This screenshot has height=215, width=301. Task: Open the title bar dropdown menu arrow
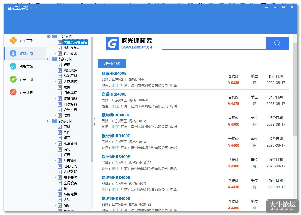click(x=267, y=7)
